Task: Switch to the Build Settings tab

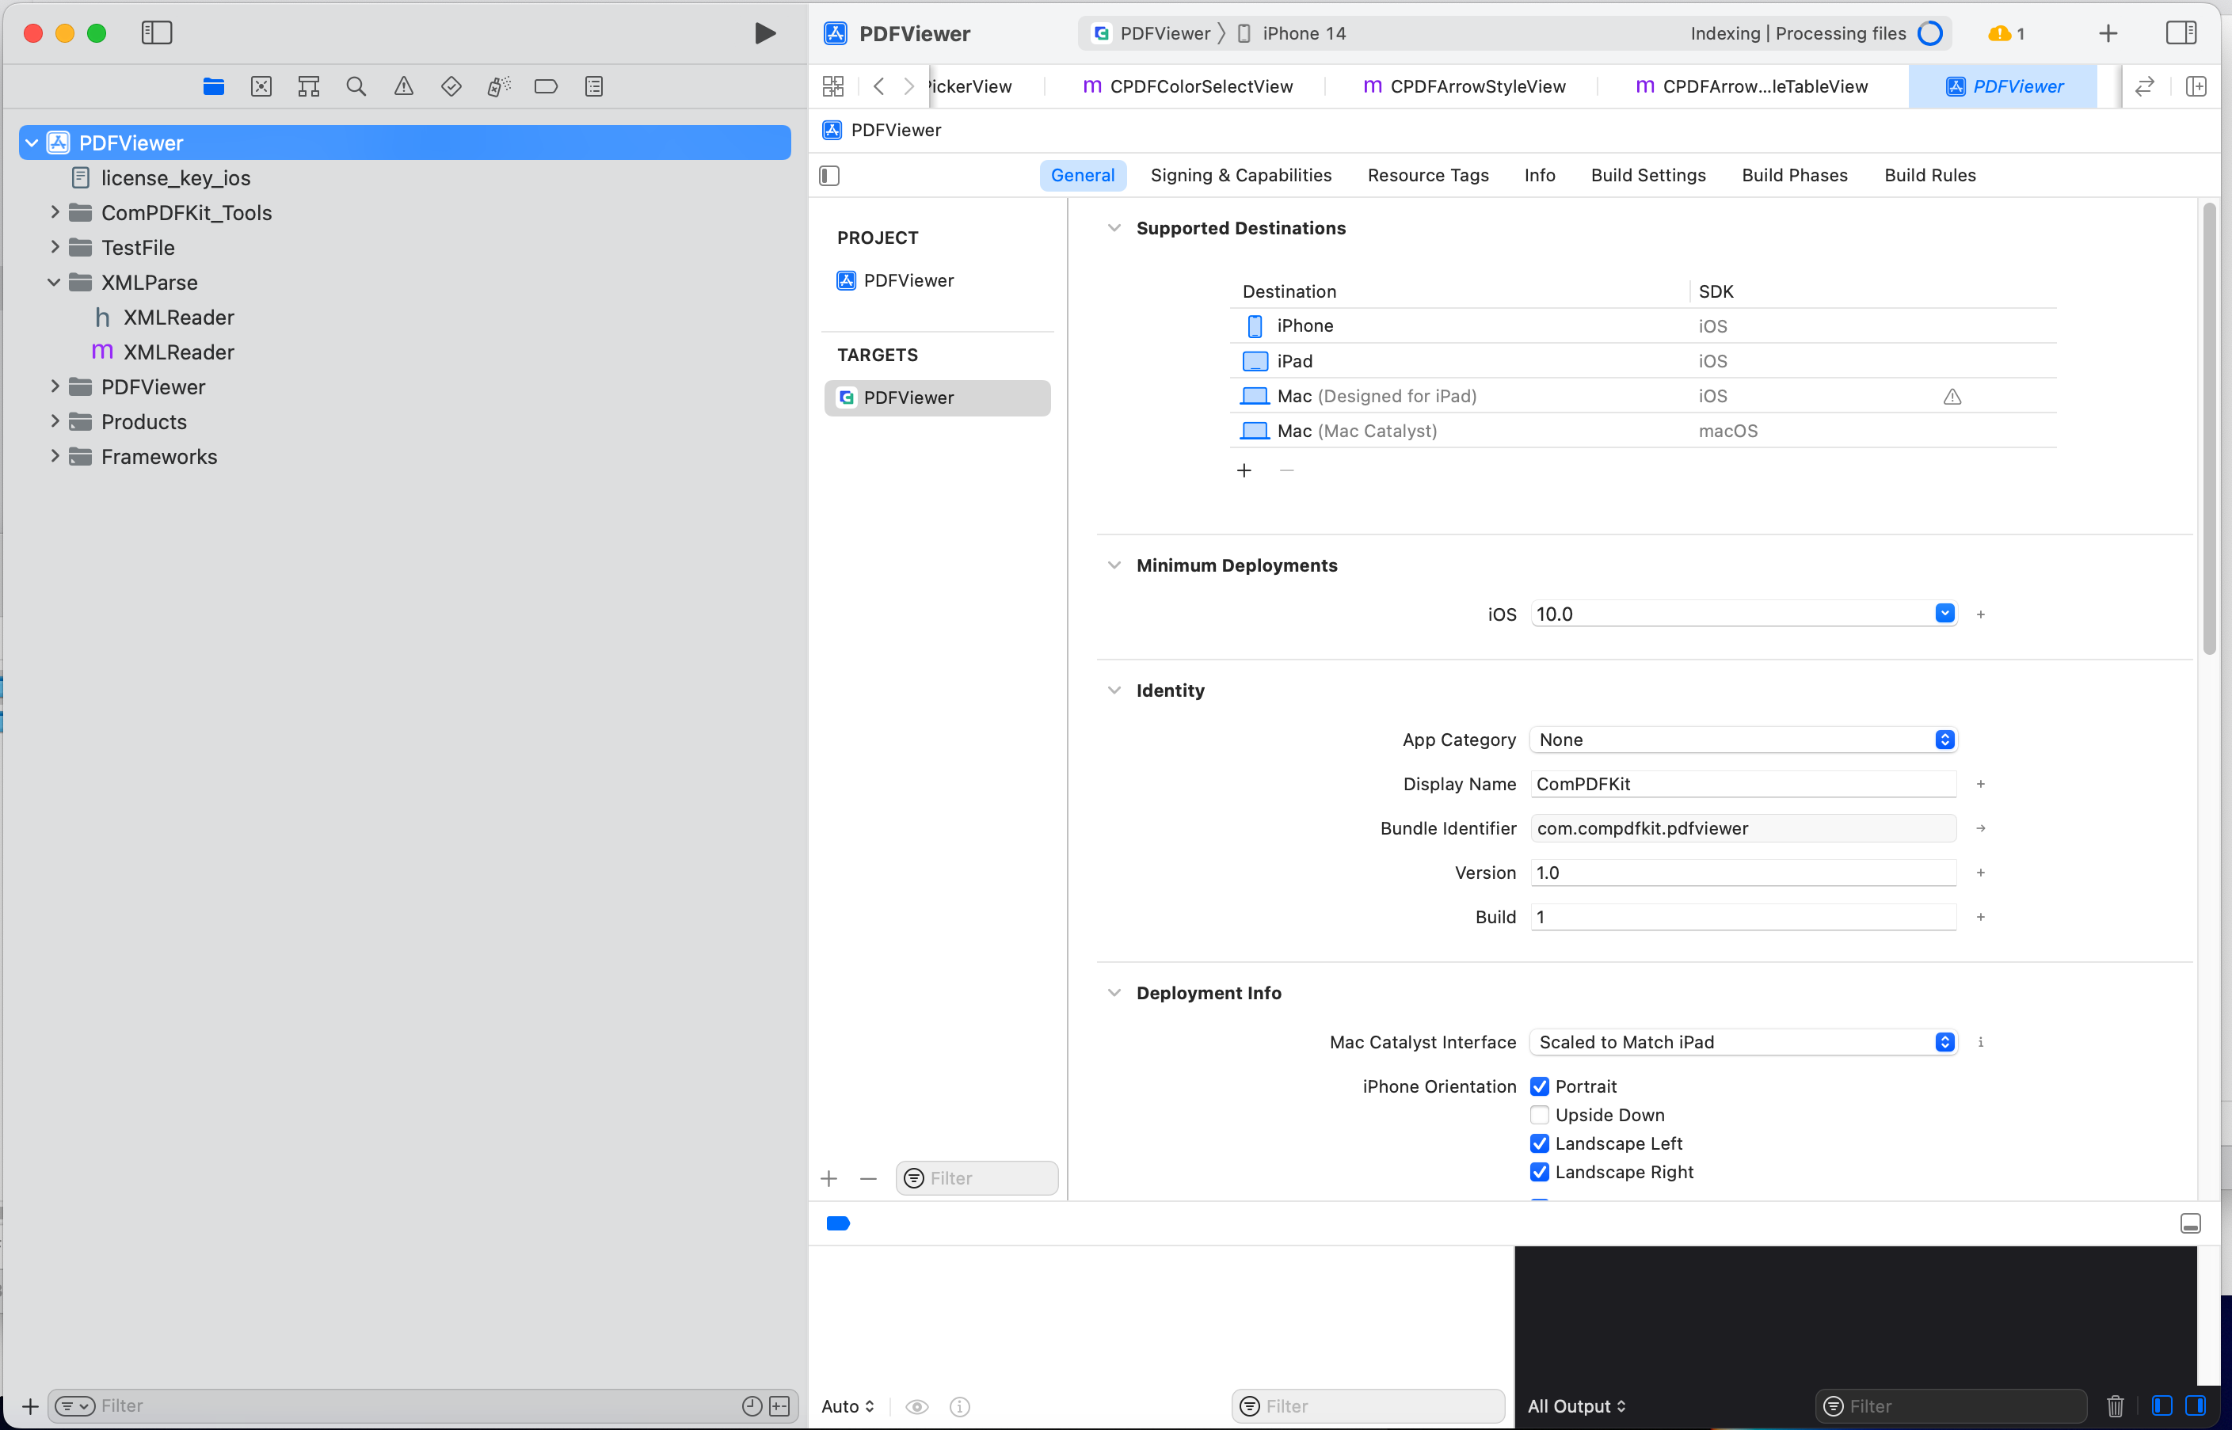Action: coord(1647,176)
